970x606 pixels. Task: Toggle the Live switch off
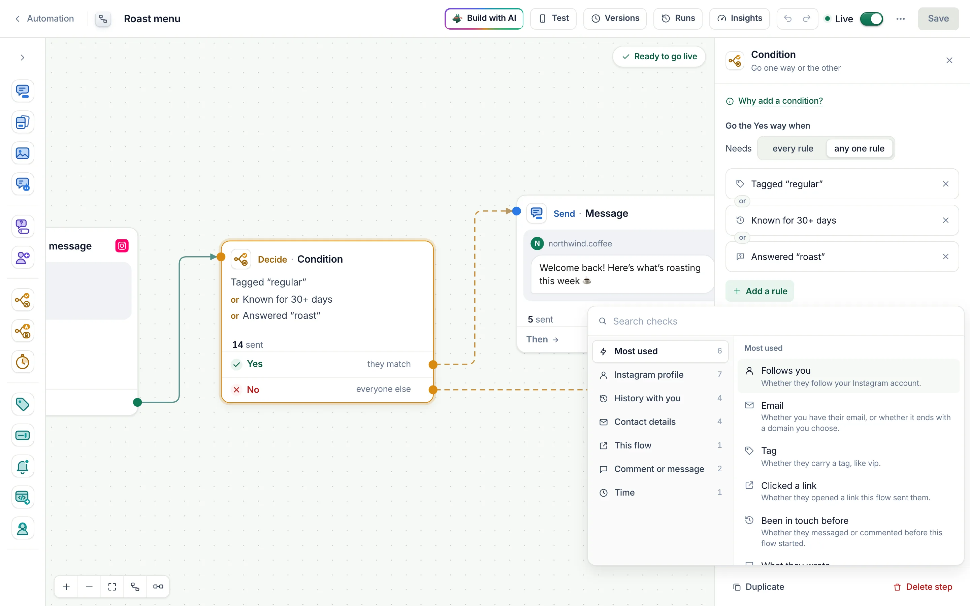click(x=871, y=19)
